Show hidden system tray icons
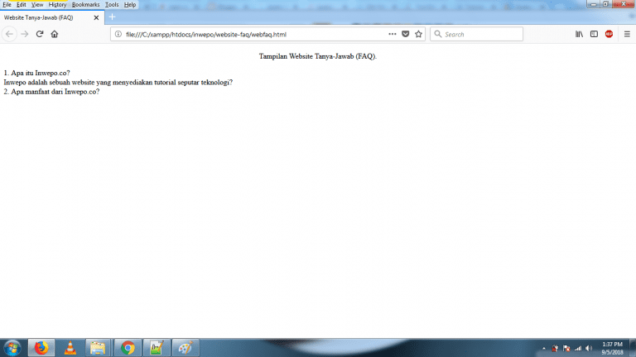The image size is (636, 357). coord(544,348)
